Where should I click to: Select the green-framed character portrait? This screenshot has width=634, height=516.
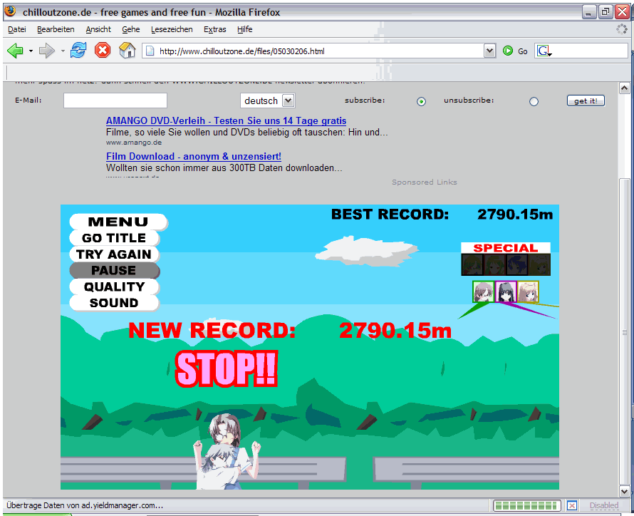tap(483, 291)
